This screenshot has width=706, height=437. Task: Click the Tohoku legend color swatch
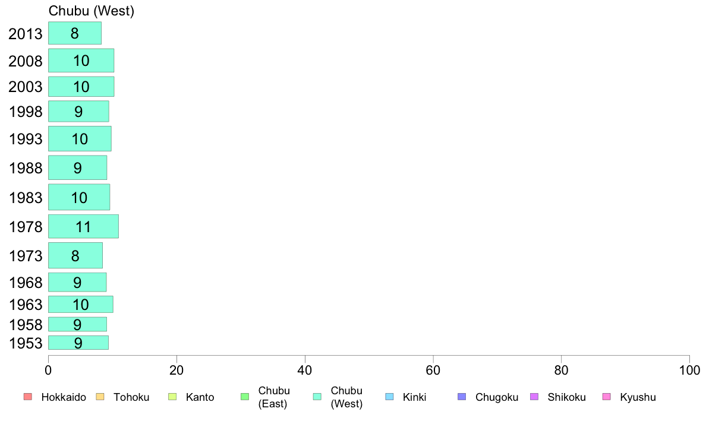[100, 397]
